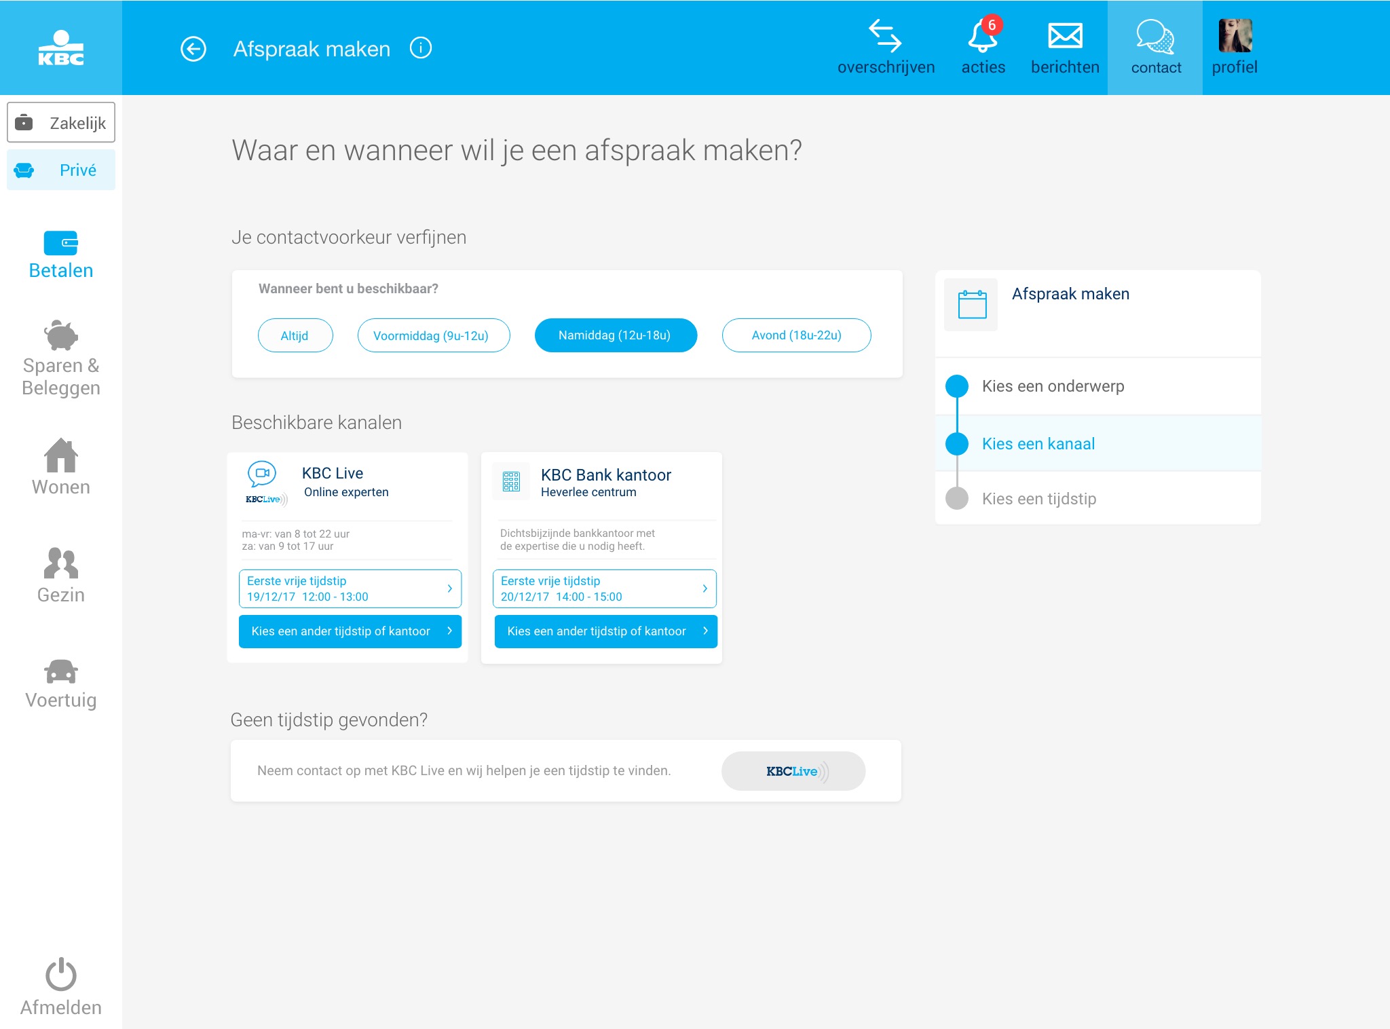Pick another time under KBC Live

(350, 631)
